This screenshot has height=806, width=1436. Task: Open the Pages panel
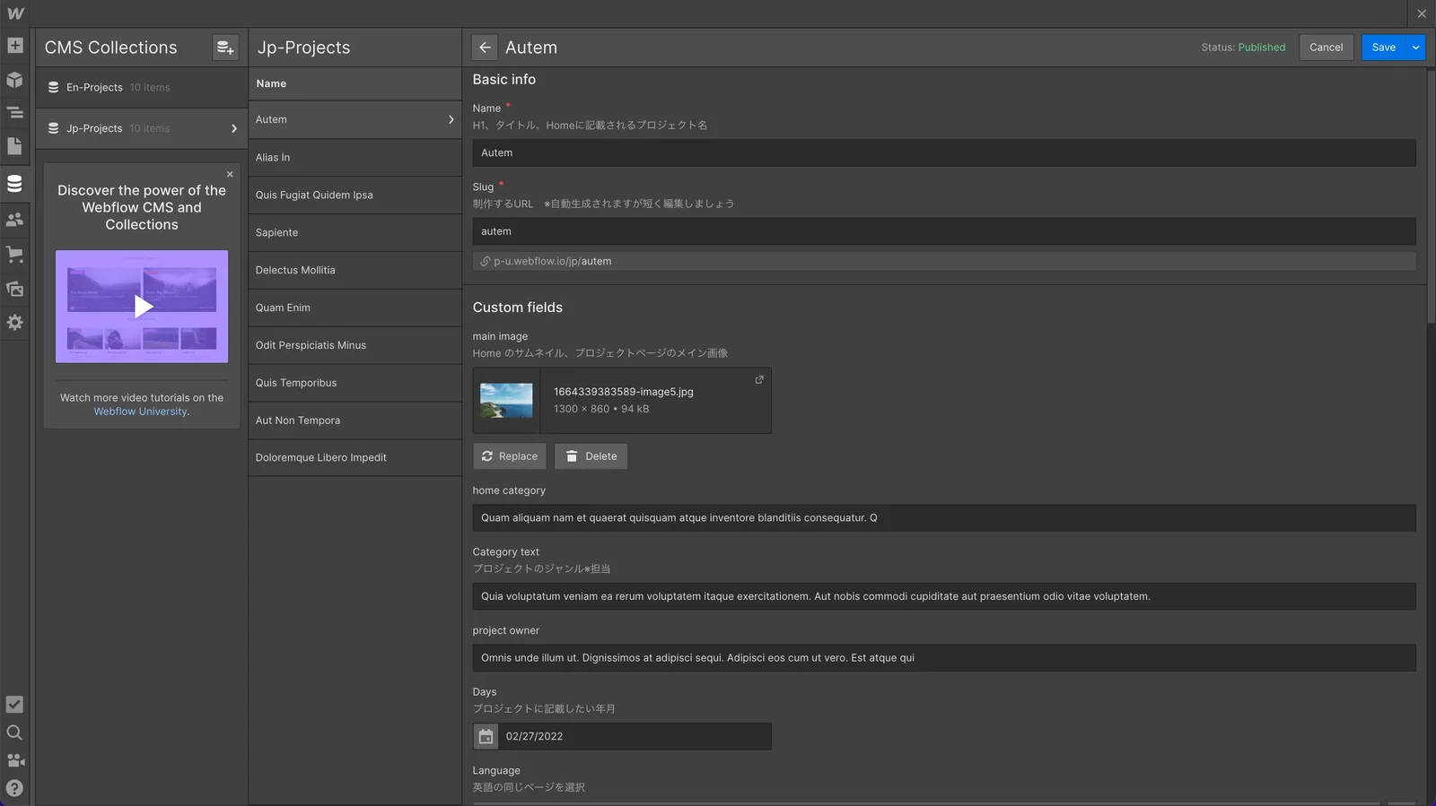click(x=15, y=146)
